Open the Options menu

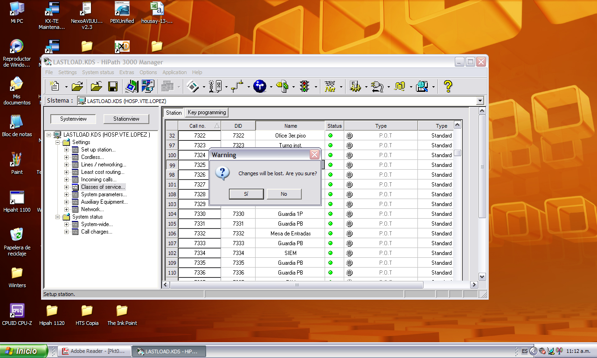point(148,72)
